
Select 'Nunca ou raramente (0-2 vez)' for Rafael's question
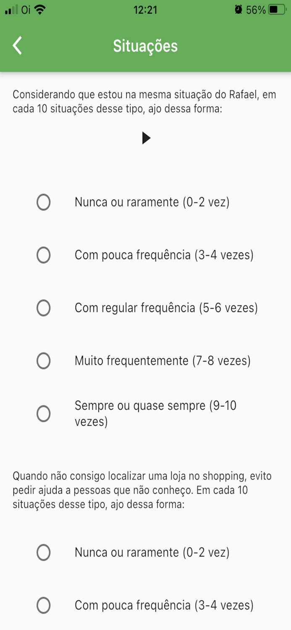pos(43,202)
